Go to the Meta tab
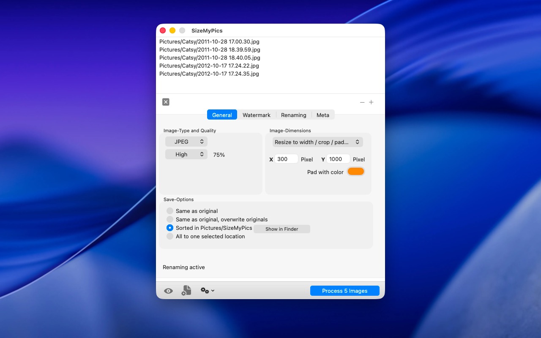 click(x=323, y=115)
